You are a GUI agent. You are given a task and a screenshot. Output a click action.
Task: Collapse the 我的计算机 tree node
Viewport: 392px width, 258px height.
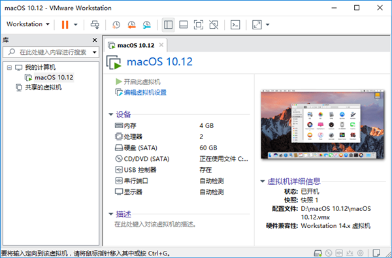[x=9, y=67]
